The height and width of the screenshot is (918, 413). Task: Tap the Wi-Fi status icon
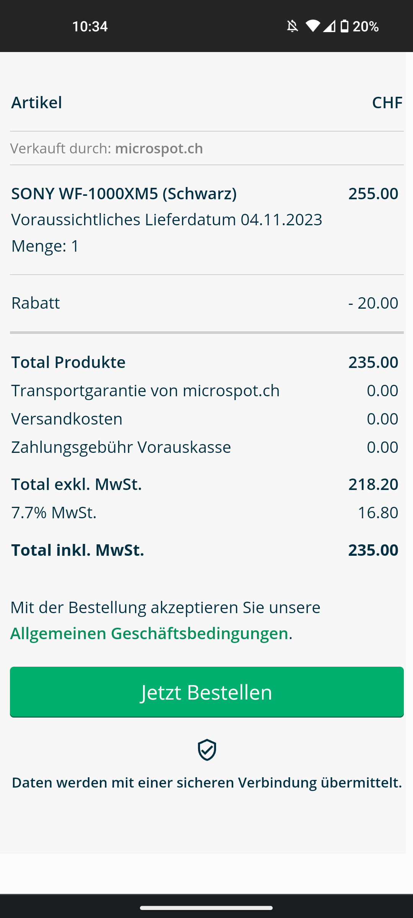(x=312, y=26)
